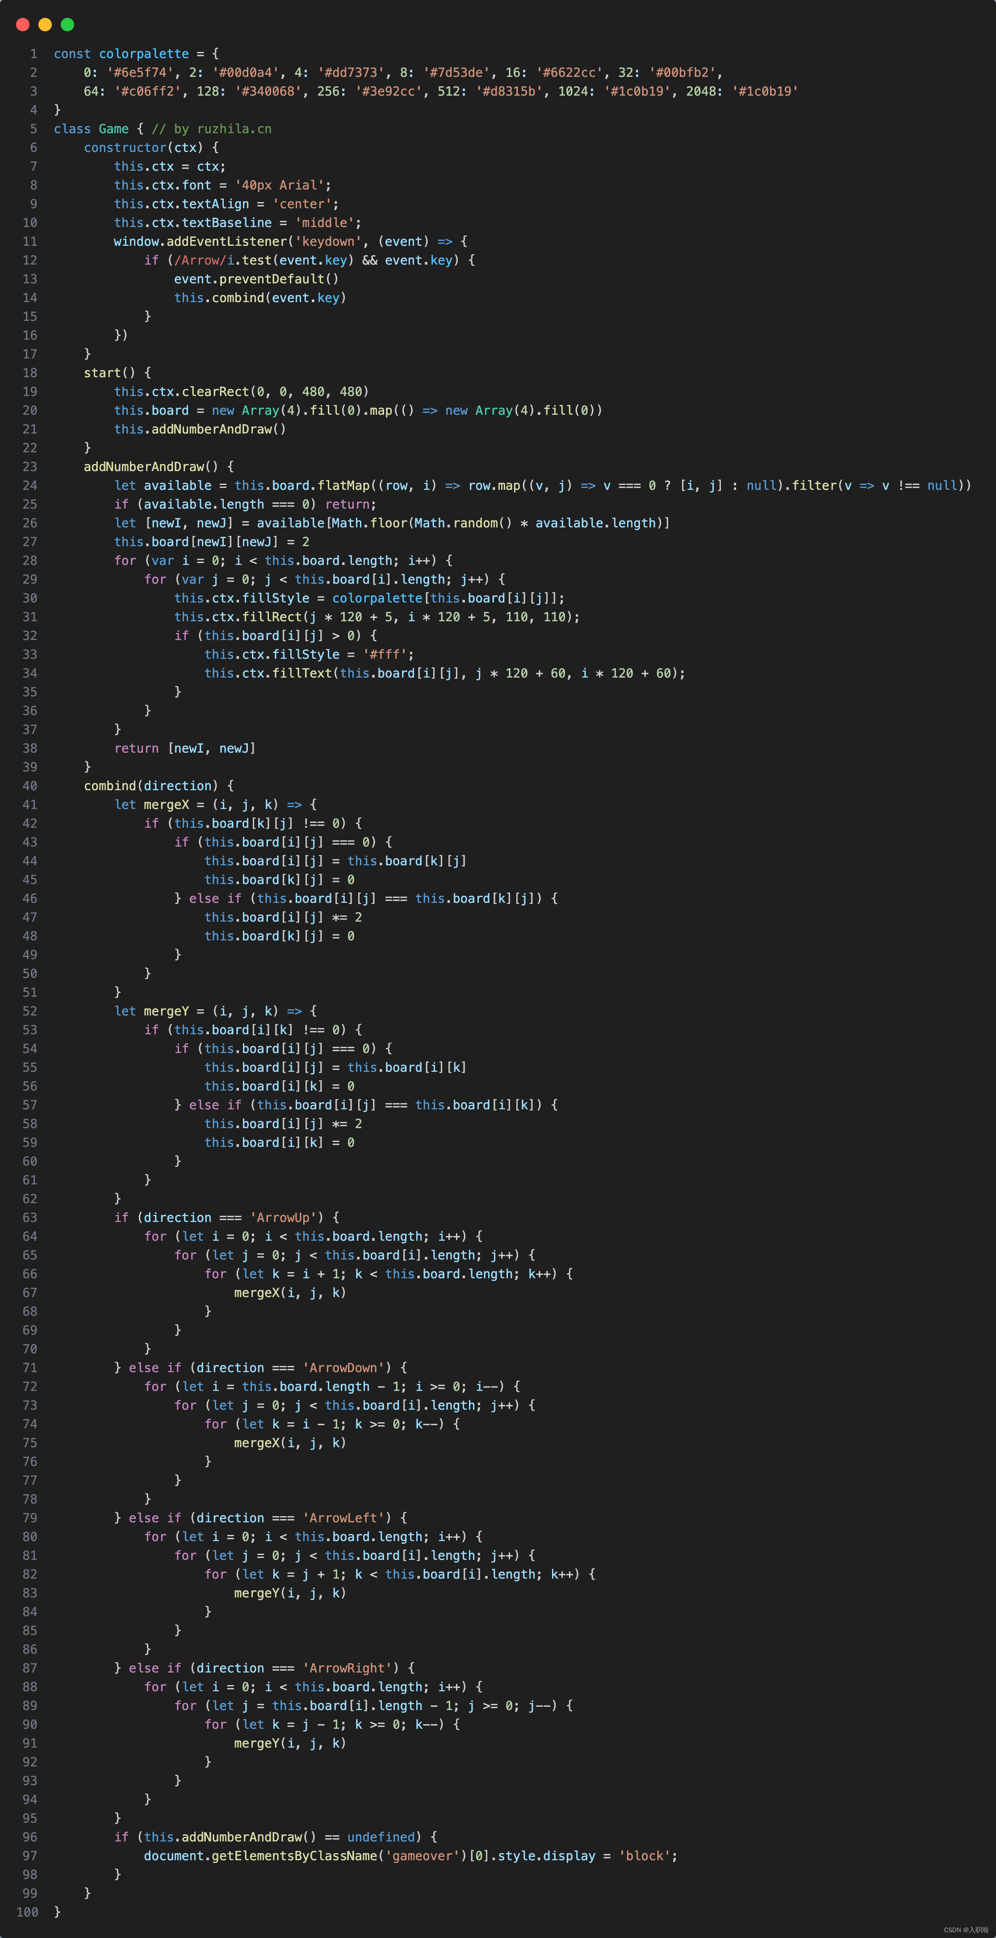
Task: Click the '#1c0b19' value for key 2048
Action: 765,92
